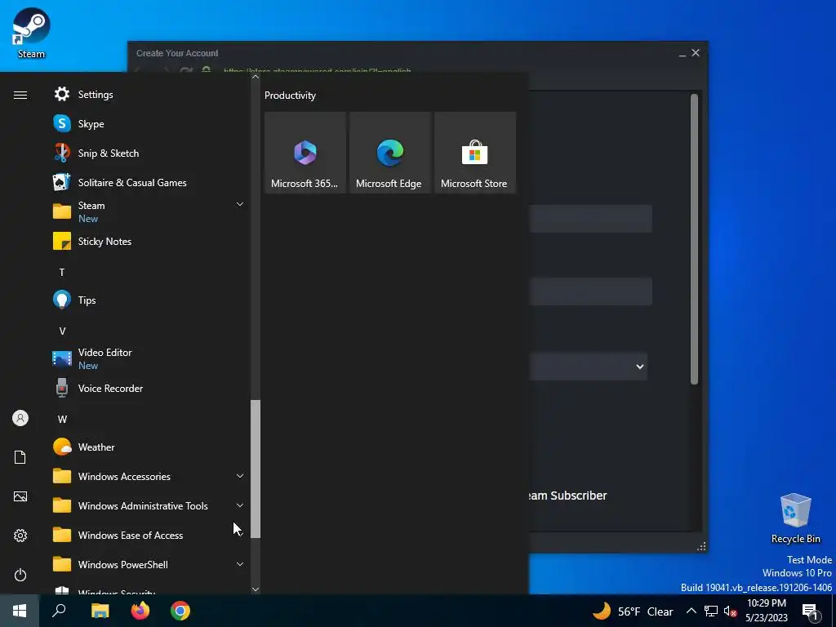Open user account icon in Start sidebar
This screenshot has height=627, width=836.
click(20, 418)
